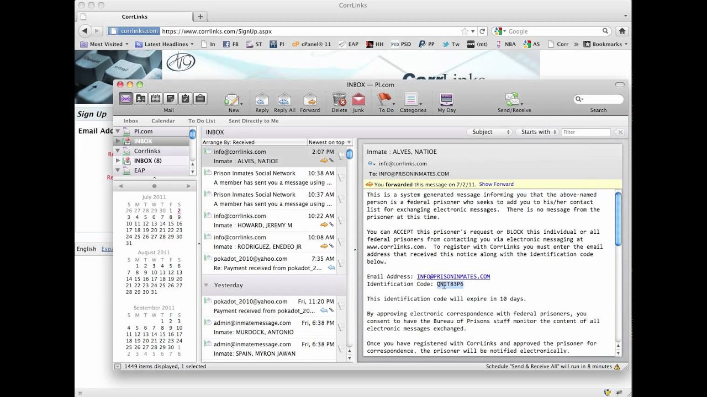Viewport: 707px width, 397px height.
Task: Click message list scrollbar thumb
Action: 350,154
